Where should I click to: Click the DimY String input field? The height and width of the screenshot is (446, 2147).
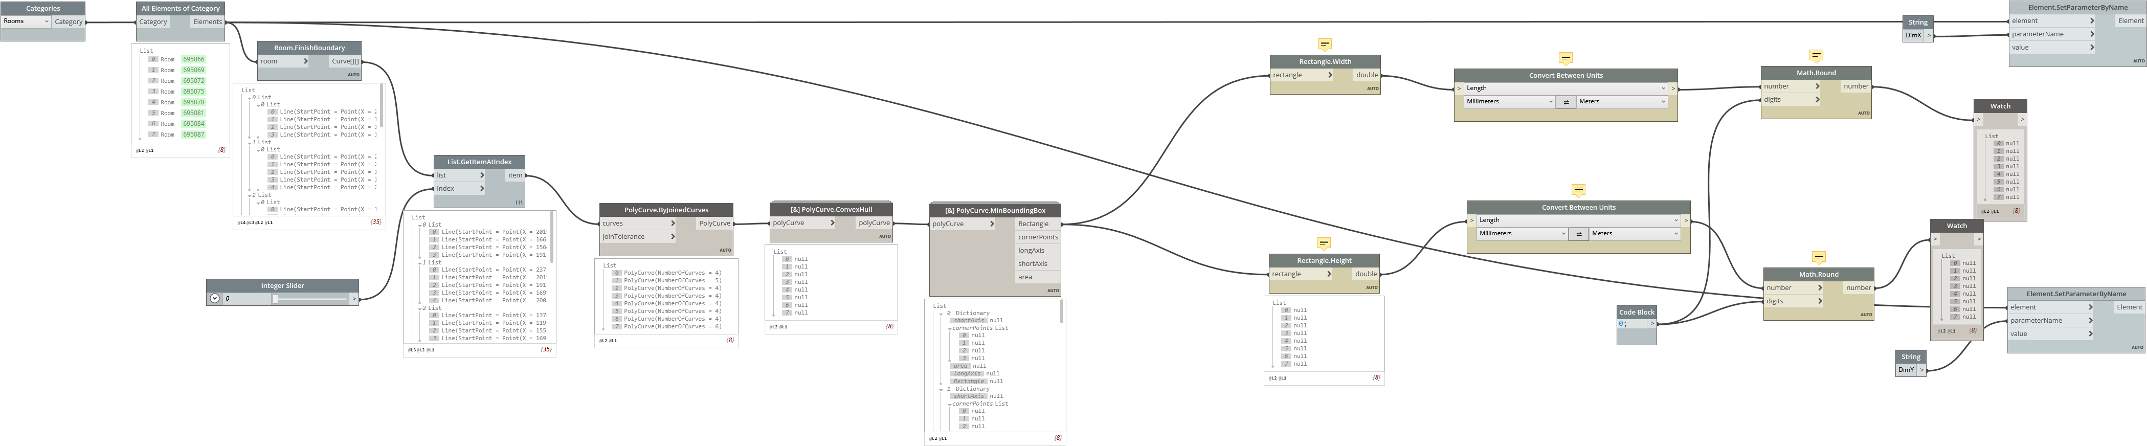1907,369
